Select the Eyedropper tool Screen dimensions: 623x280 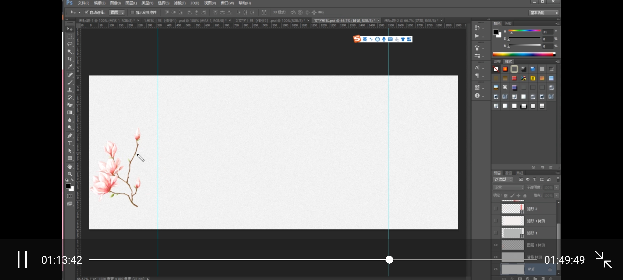[70, 67]
